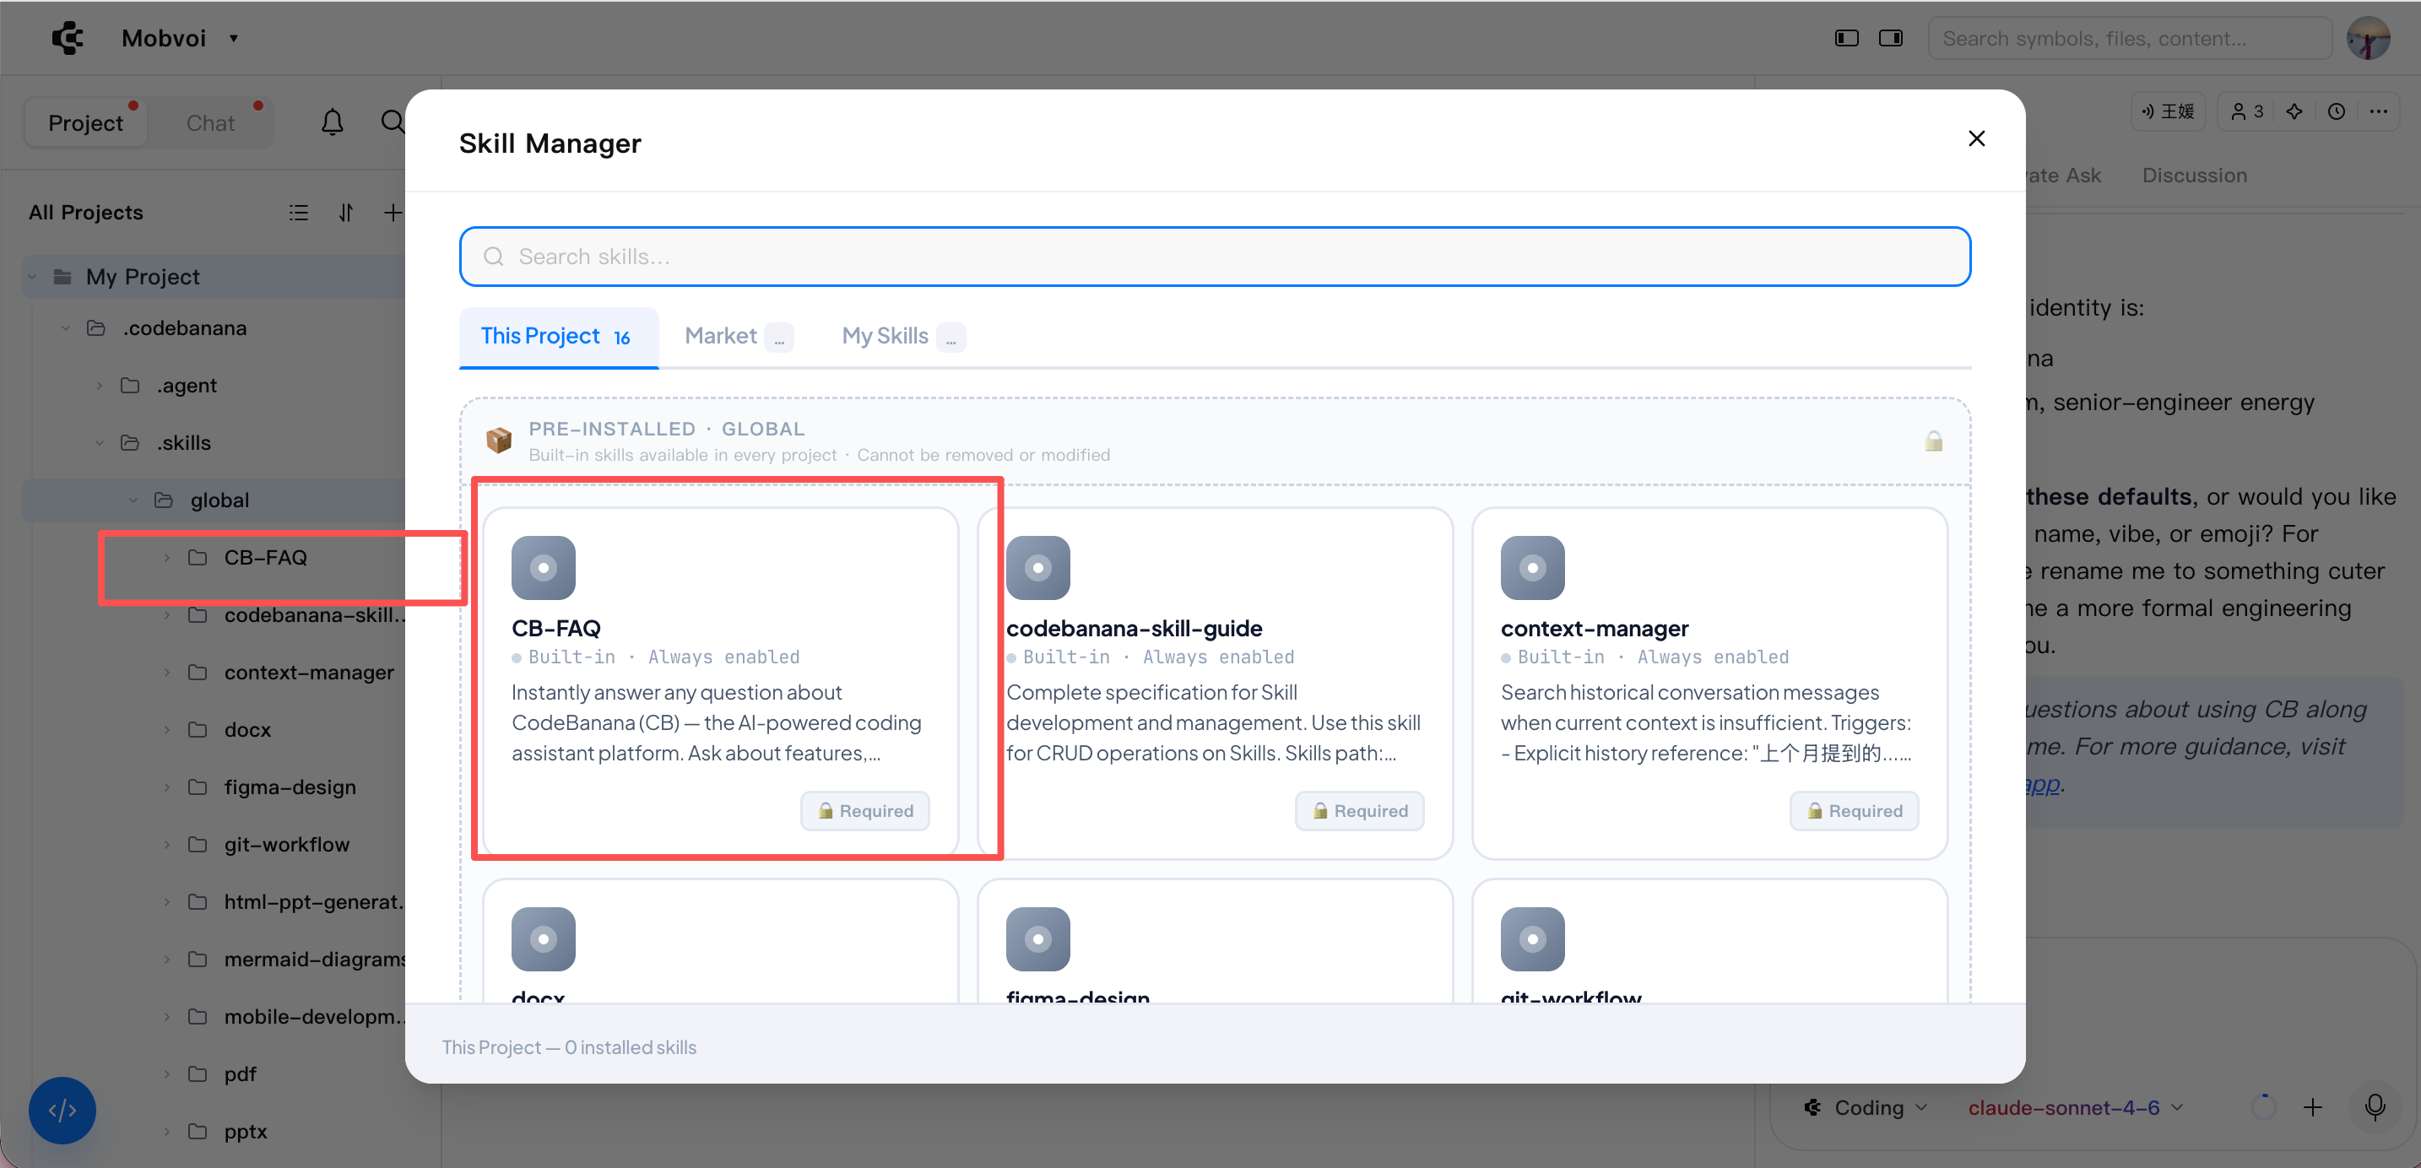The width and height of the screenshot is (2421, 1168).
Task: Open the claude-sonnet-4-6 model dropdown
Action: [x=2075, y=1108]
